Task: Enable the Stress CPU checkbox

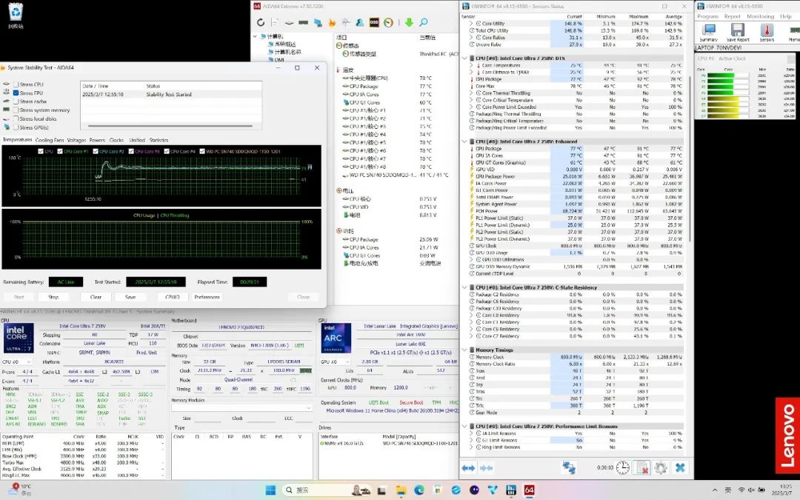Action: click(16, 84)
